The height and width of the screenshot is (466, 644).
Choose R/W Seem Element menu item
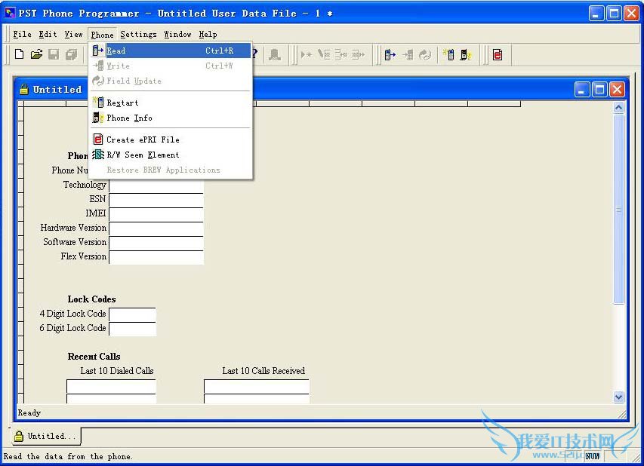[171, 155]
